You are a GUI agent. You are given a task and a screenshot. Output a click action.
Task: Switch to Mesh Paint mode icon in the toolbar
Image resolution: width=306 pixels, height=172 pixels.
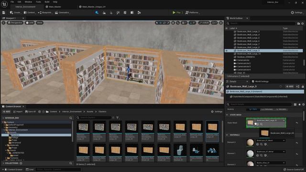coord(118,13)
